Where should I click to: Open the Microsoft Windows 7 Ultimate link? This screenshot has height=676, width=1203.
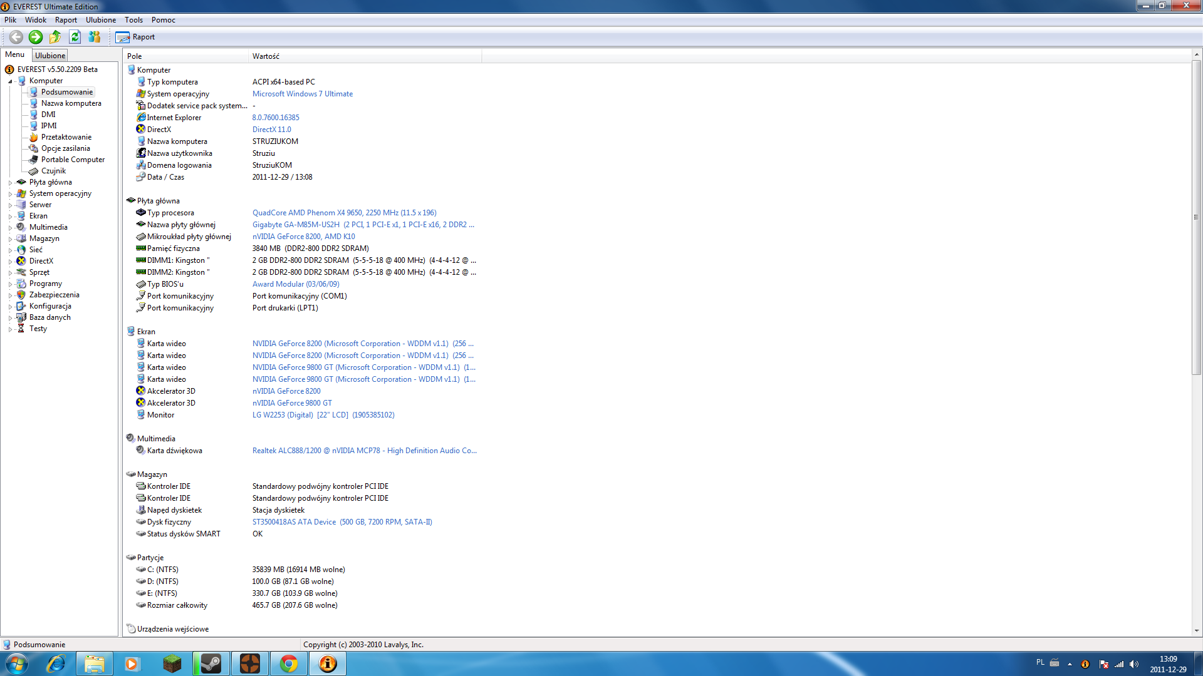coord(303,94)
